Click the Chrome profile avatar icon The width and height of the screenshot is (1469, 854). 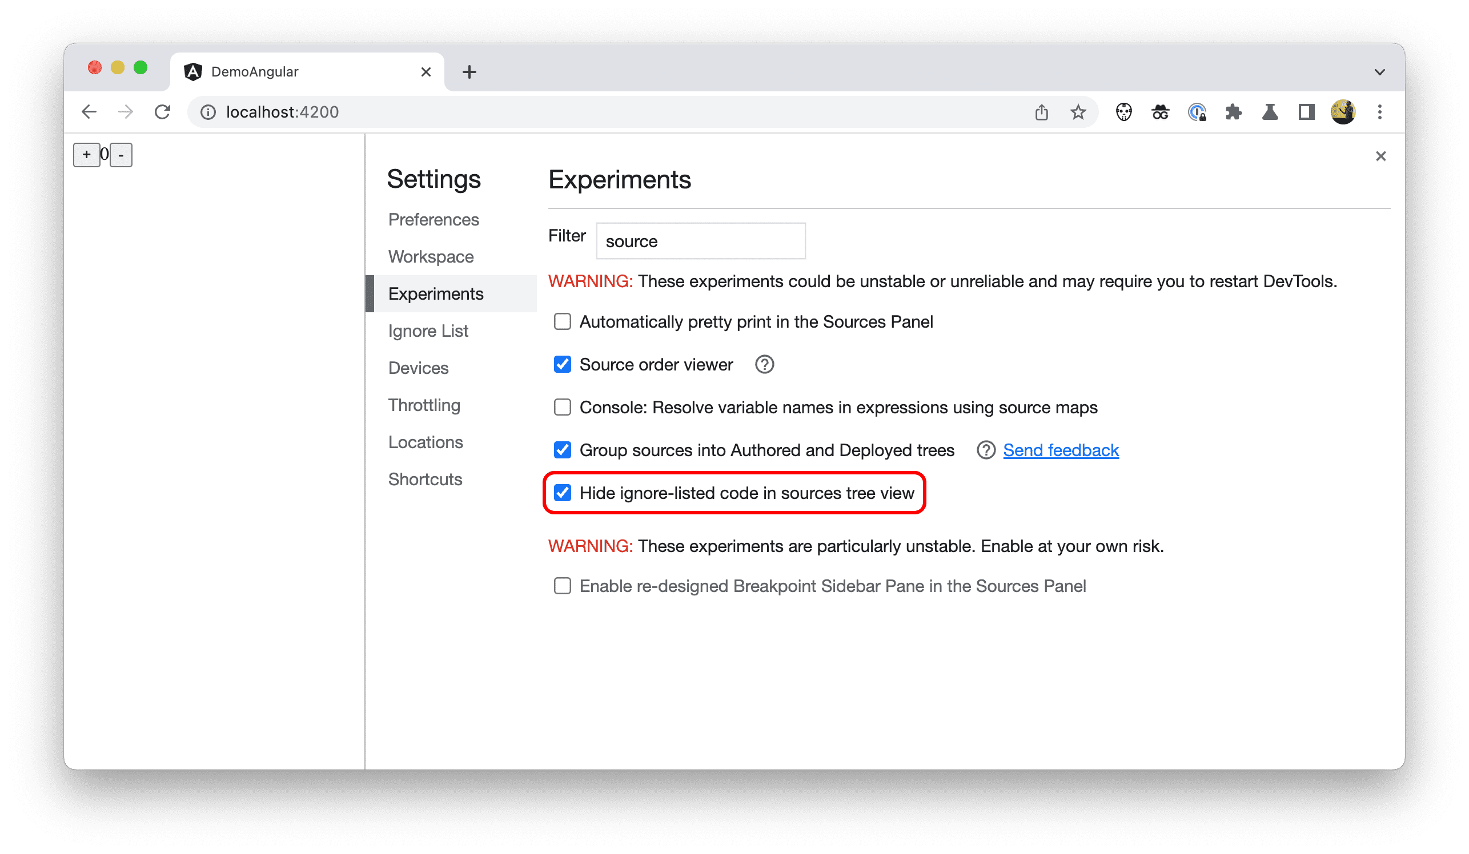pos(1343,112)
